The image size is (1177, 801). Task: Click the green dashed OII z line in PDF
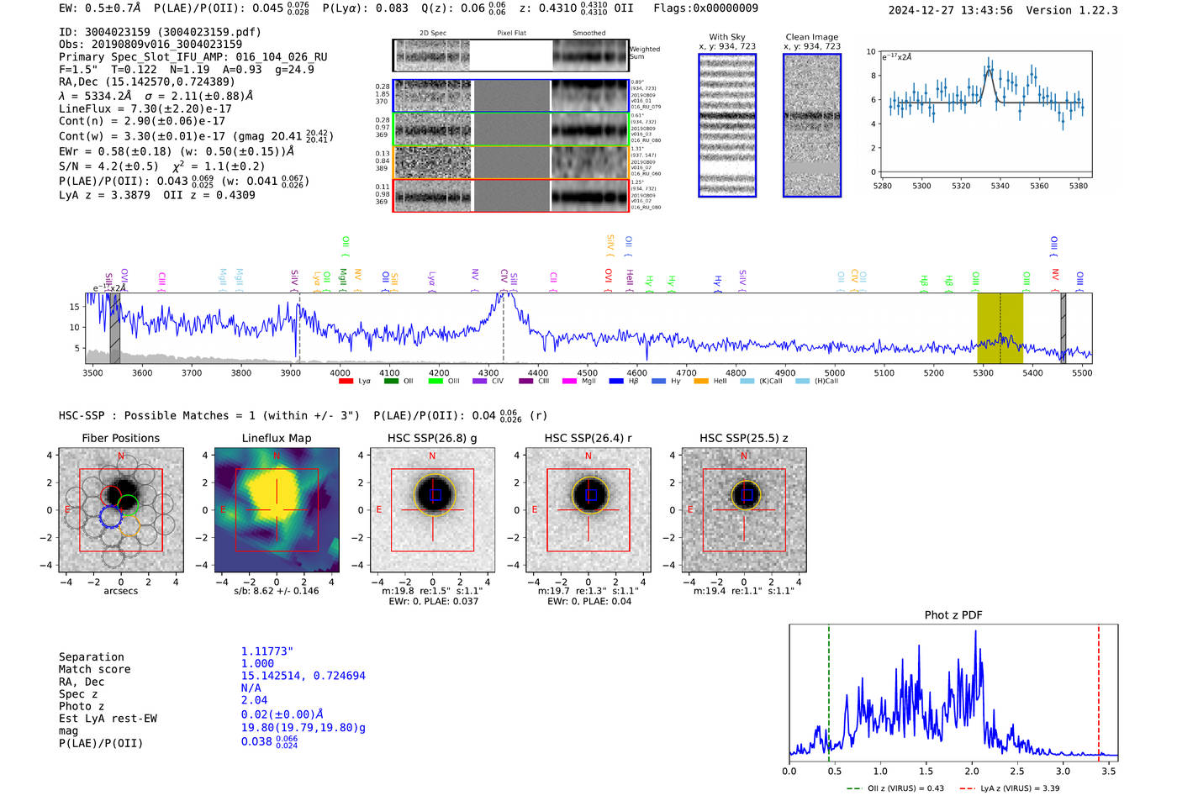(x=828, y=691)
